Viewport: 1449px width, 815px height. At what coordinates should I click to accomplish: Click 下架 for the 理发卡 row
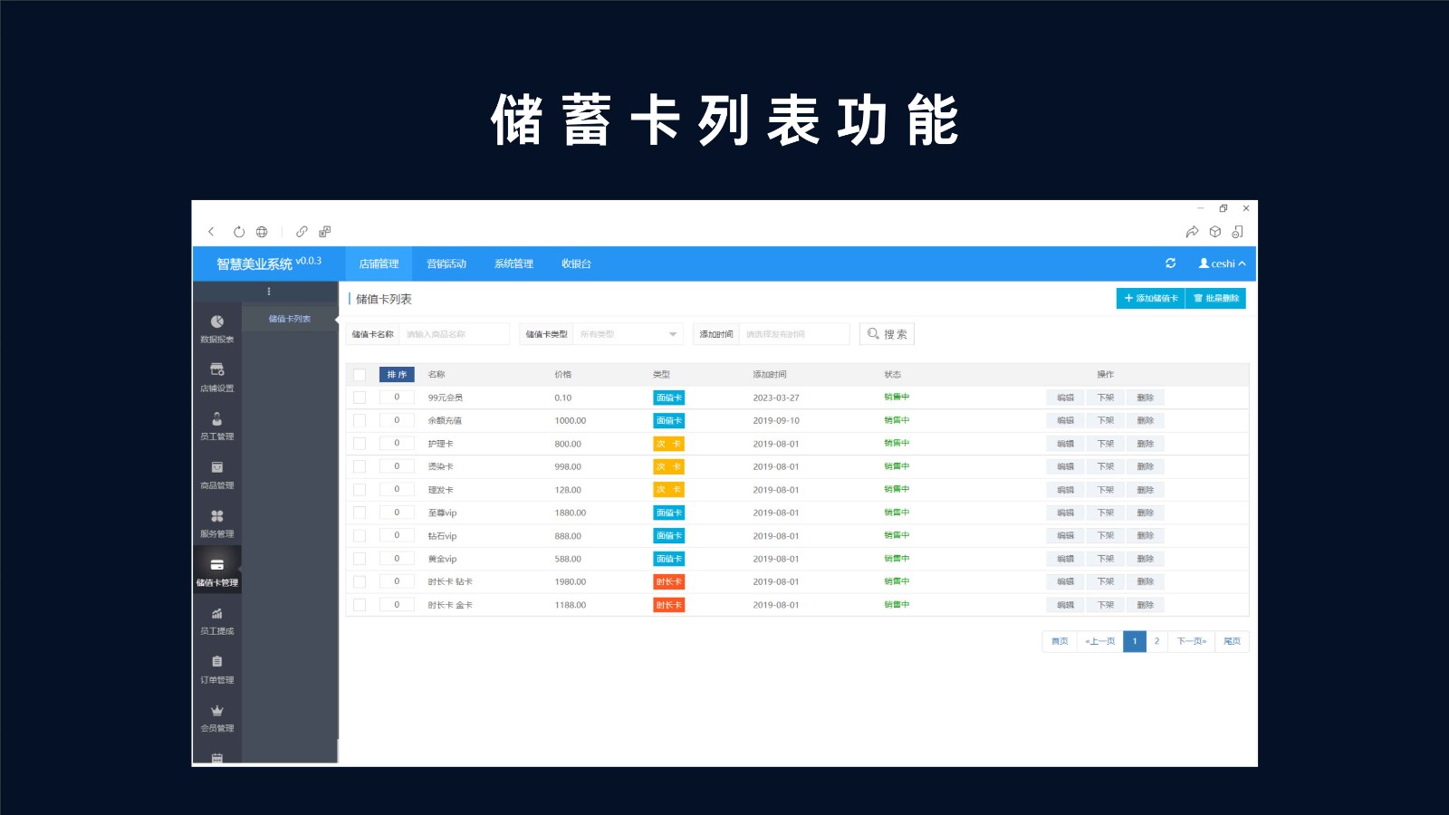(x=1106, y=490)
